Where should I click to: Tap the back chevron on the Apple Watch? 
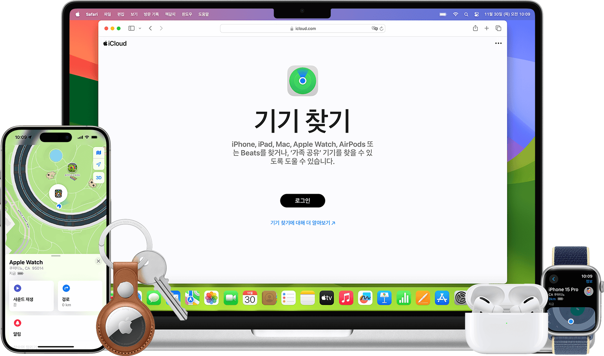554,279
